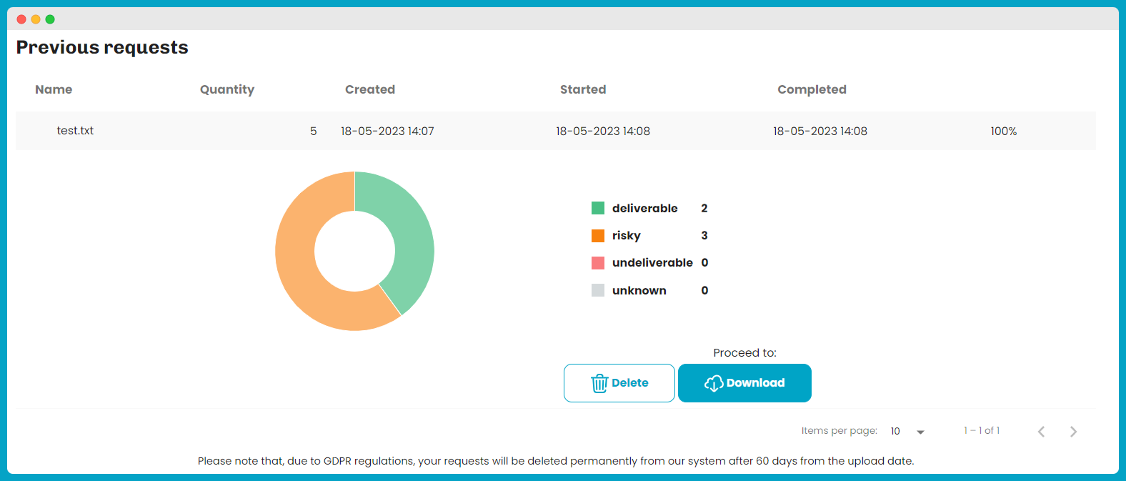Viewport: 1126px width, 481px height.
Task: Go to the previous page arrow
Action: tap(1041, 432)
